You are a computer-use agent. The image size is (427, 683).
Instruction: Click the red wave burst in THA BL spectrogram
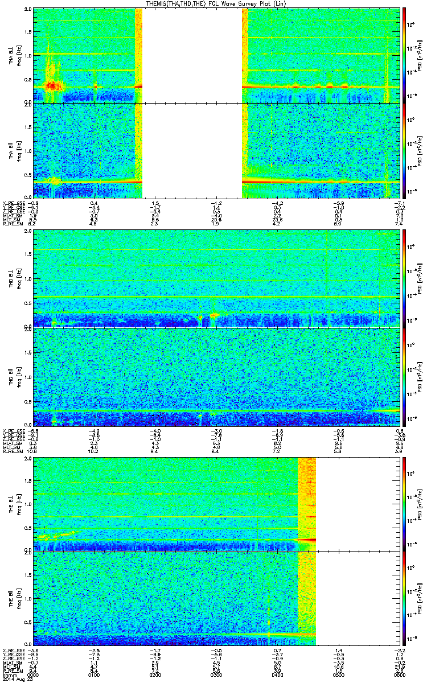click(x=54, y=85)
